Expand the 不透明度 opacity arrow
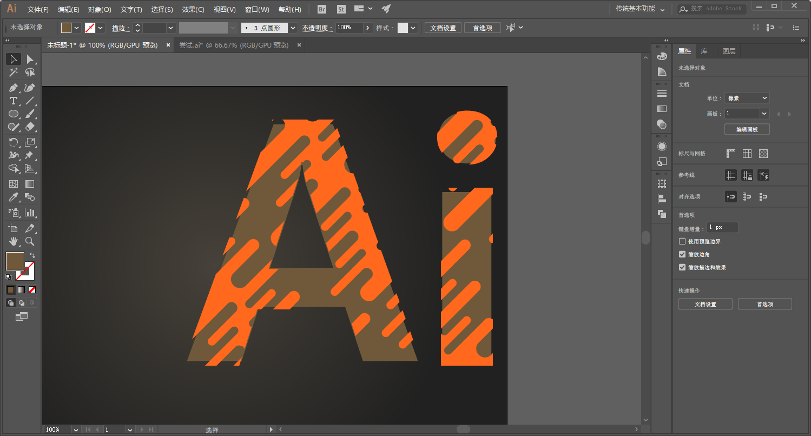This screenshot has height=436, width=811. [x=368, y=28]
